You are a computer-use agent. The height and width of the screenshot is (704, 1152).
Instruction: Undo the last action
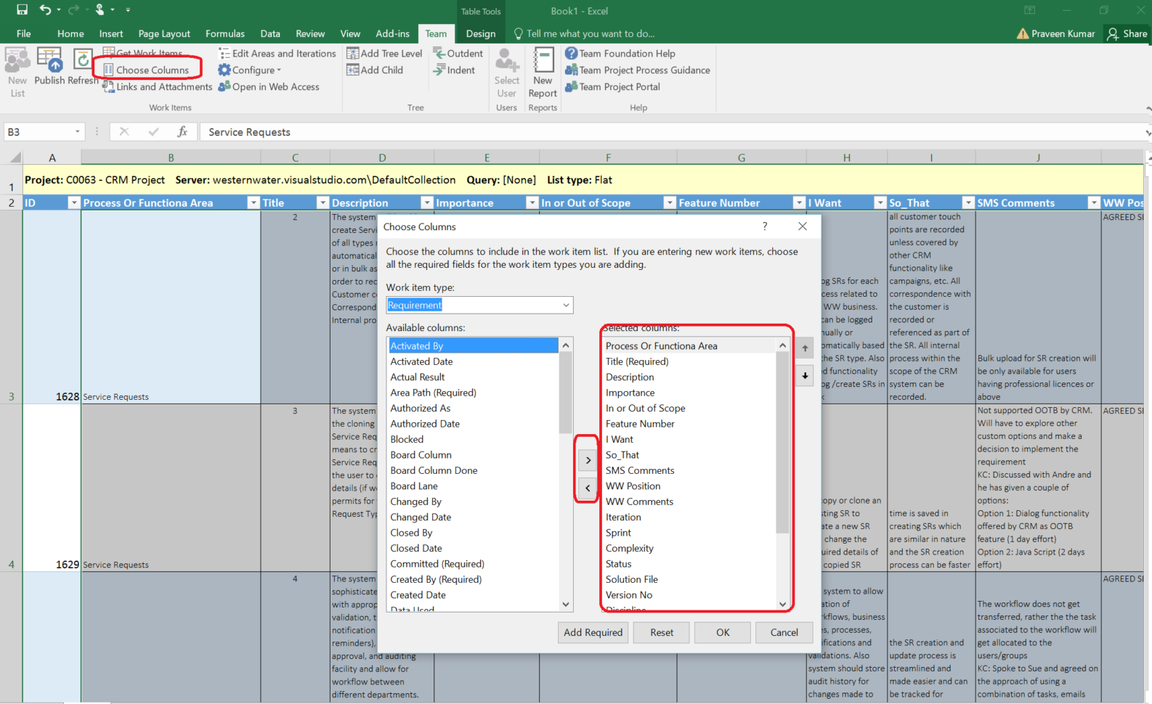tap(46, 9)
